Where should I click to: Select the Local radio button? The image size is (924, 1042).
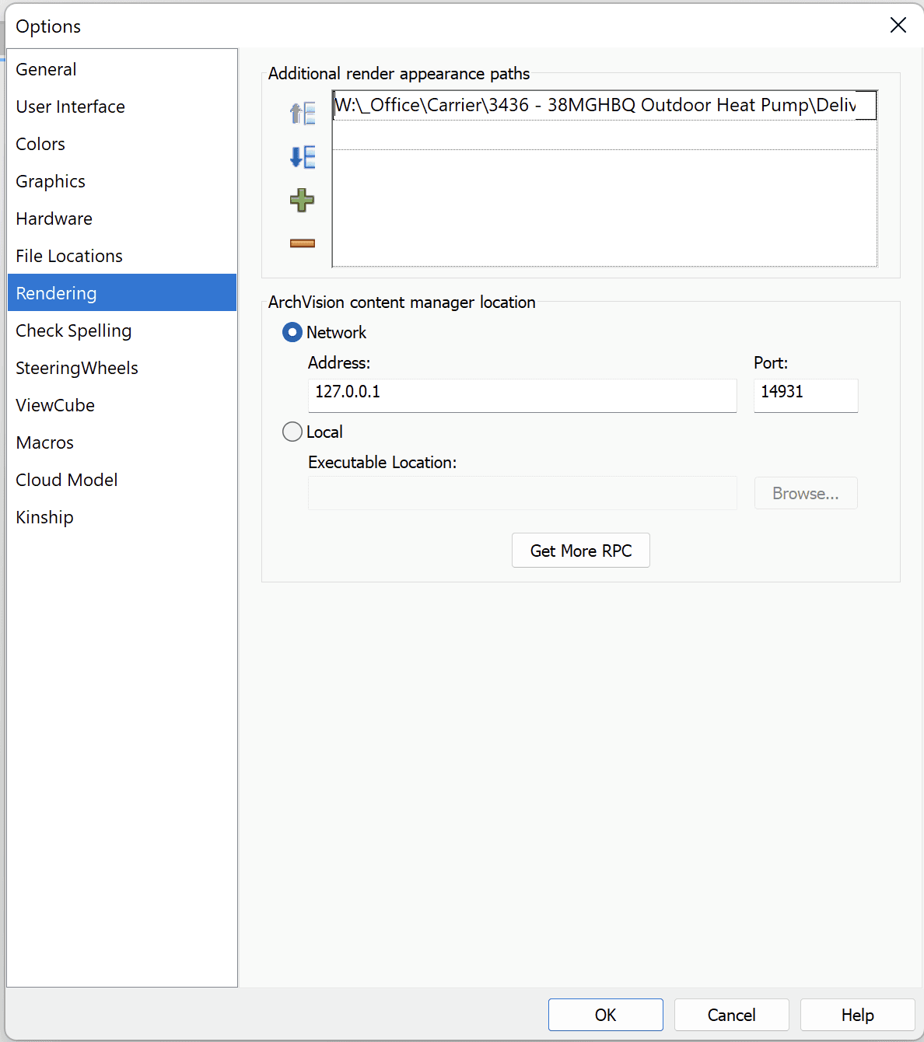292,432
